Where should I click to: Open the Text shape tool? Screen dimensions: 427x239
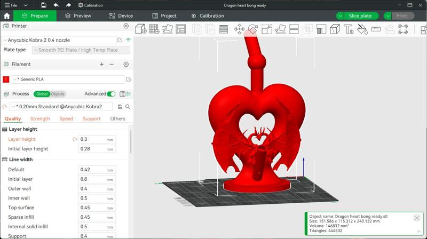349,29
